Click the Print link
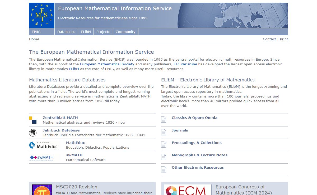 (x=284, y=39)
